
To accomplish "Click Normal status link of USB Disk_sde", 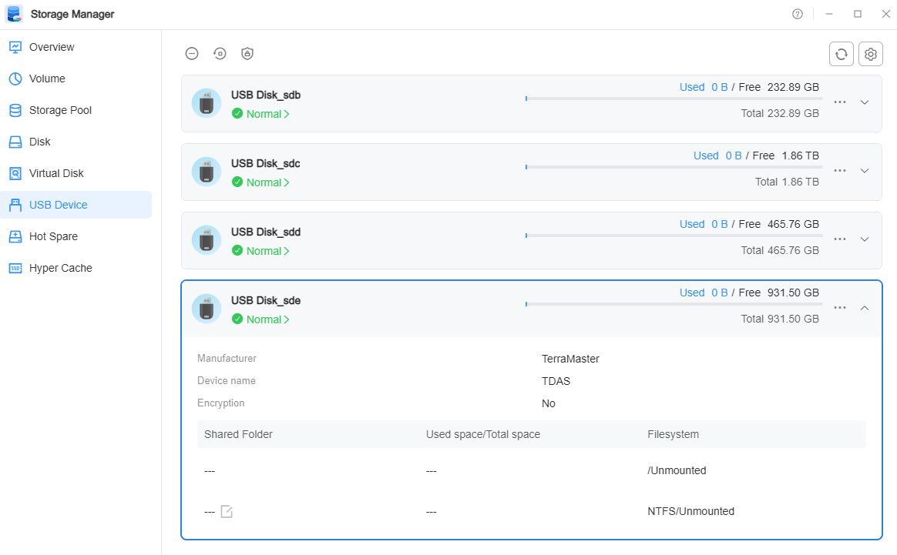I will [x=267, y=319].
